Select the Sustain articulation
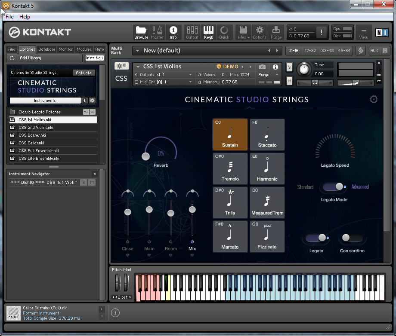This screenshot has width=396, height=336. [230, 134]
